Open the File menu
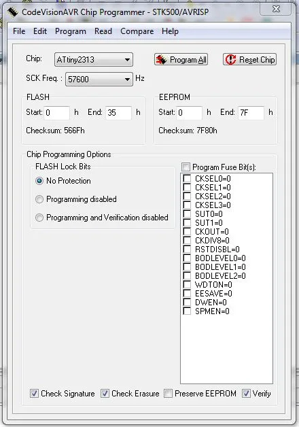The width and height of the screenshot is (299, 427). [19, 31]
